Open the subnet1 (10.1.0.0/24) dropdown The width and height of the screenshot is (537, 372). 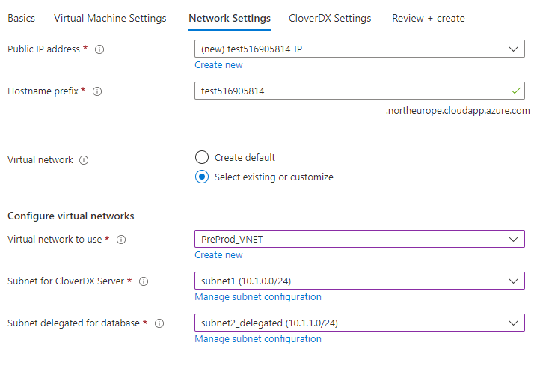point(360,281)
